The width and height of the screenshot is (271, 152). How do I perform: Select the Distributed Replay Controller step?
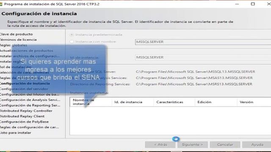coord(26,111)
